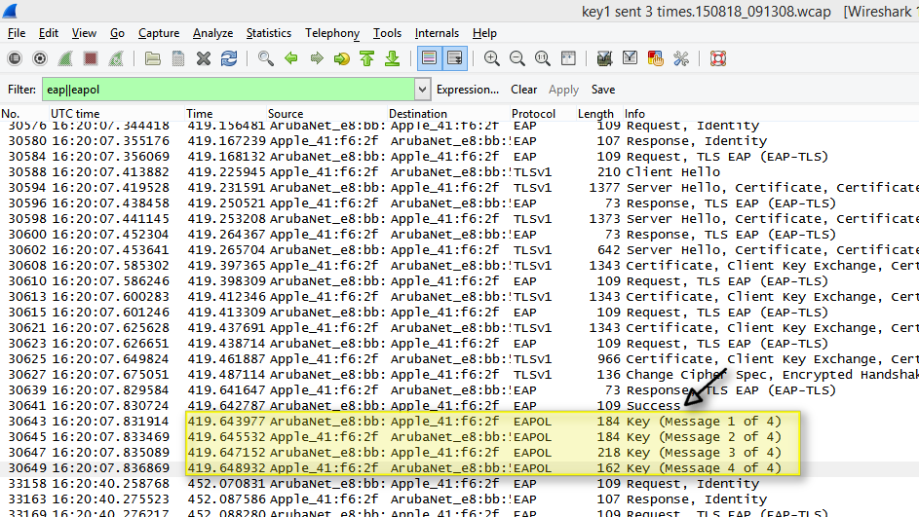919x517 pixels.
Task: Toggle colorize packet list
Action: (430, 58)
